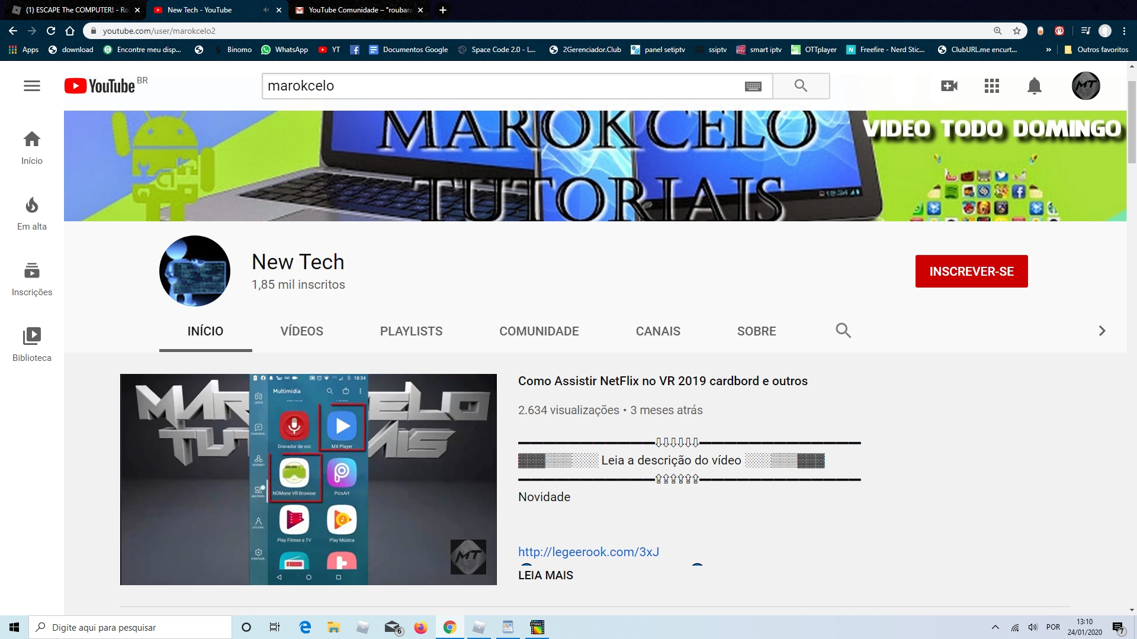Open the channel banner image
1137x639 pixels.
tap(595, 166)
